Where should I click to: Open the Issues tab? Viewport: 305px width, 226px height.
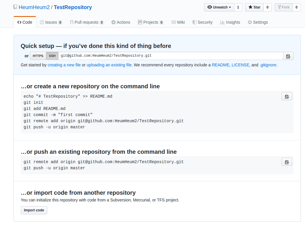coord(51,22)
